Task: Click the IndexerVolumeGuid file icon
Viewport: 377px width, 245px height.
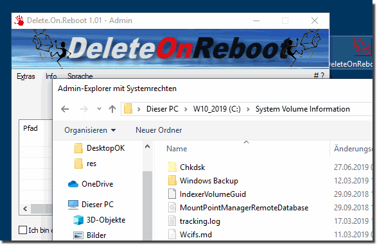Action: [x=172, y=194]
